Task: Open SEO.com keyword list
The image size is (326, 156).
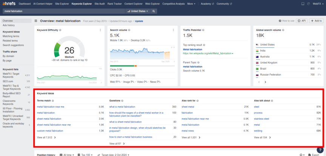Action: coord(8,81)
